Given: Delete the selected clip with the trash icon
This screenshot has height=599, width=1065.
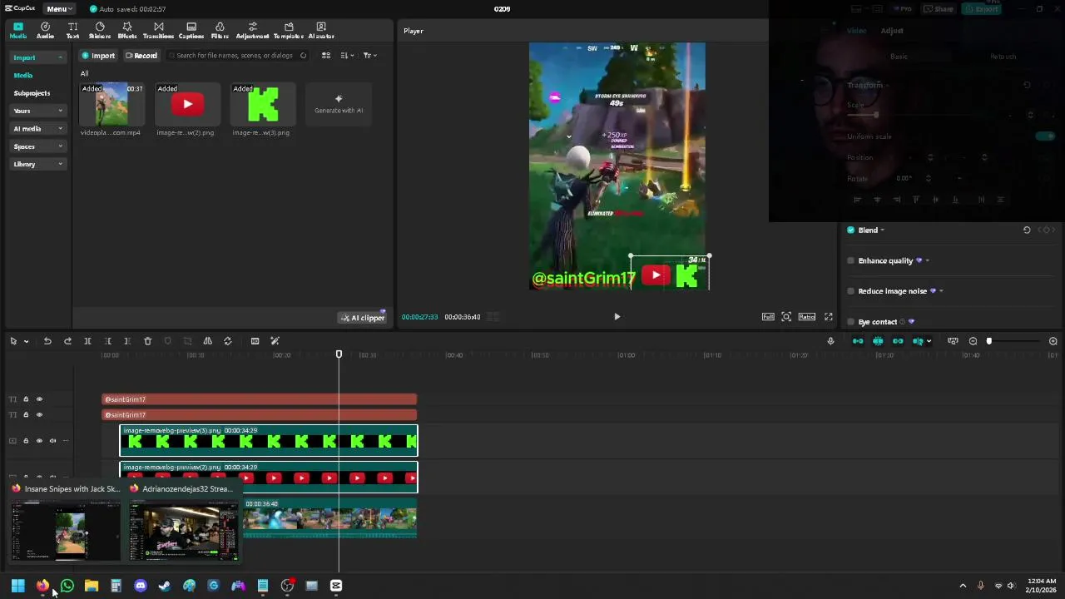Looking at the screenshot, I should pos(147,341).
